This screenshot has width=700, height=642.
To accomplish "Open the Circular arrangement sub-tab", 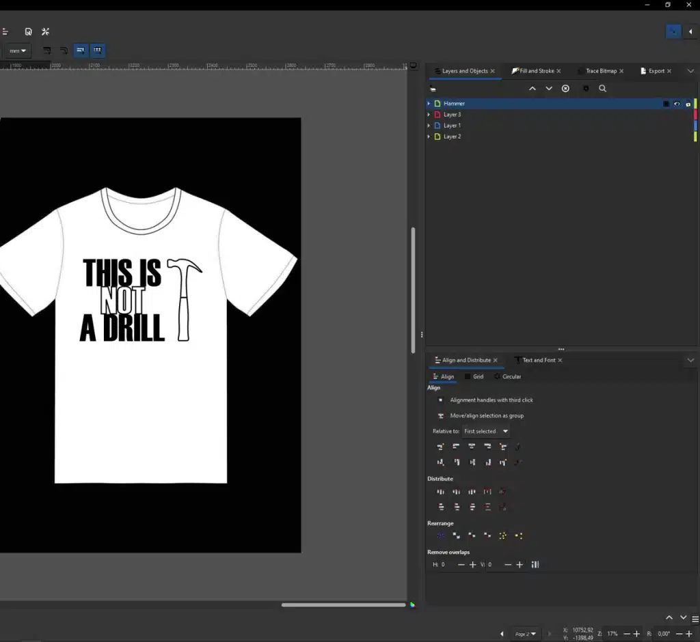I will 511,377.
